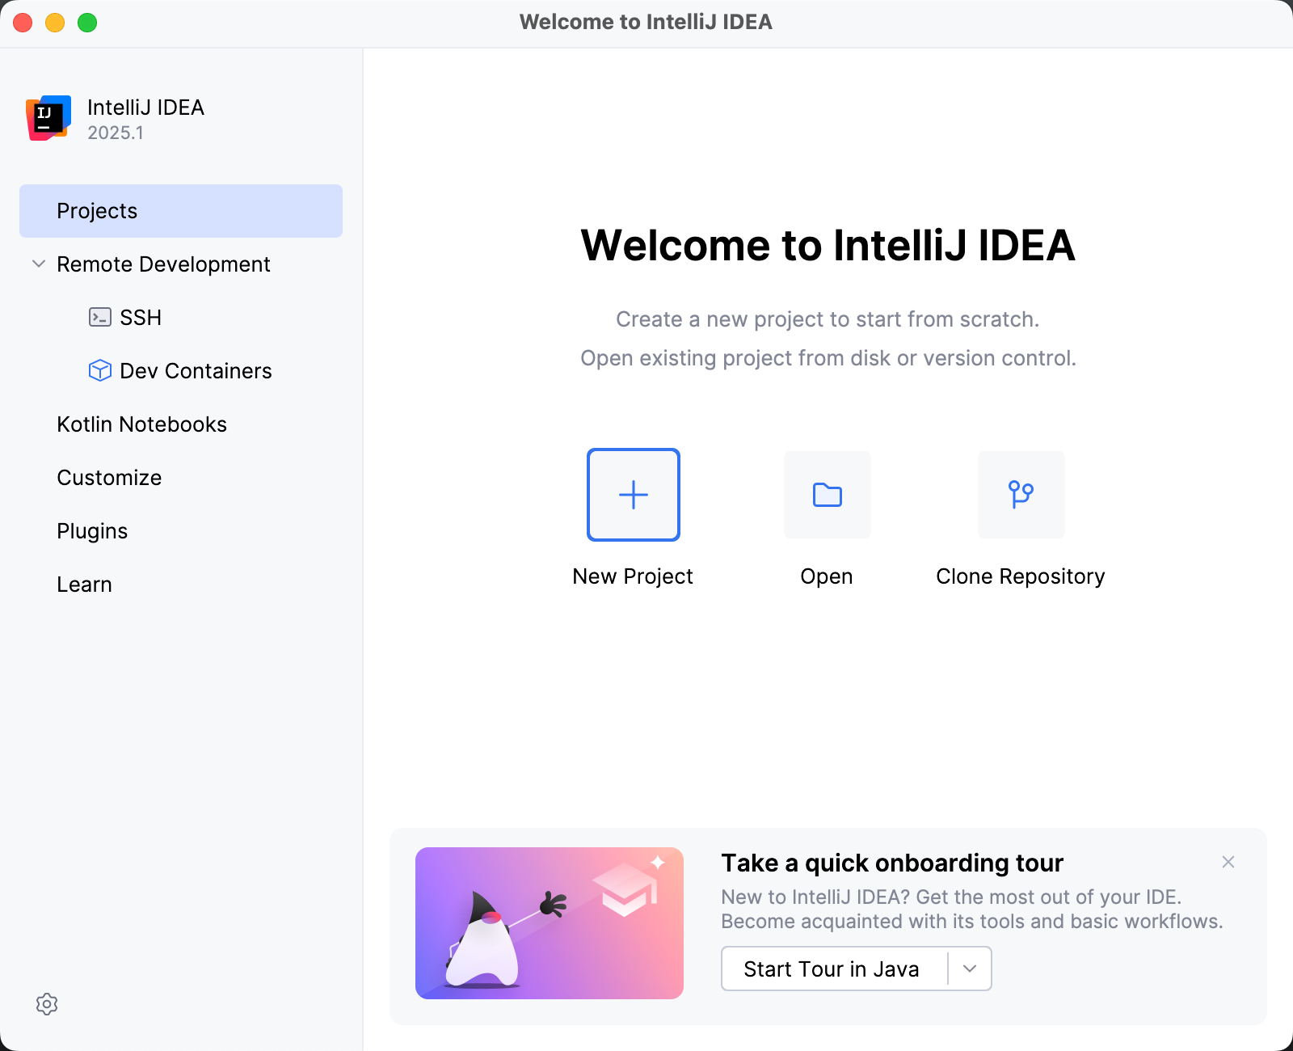Image resolution: width=1293 pixels, height=1051 pixels.
Task: Collapse the Remote Development section
Action: pyautogui.click(x=37, y=264)
